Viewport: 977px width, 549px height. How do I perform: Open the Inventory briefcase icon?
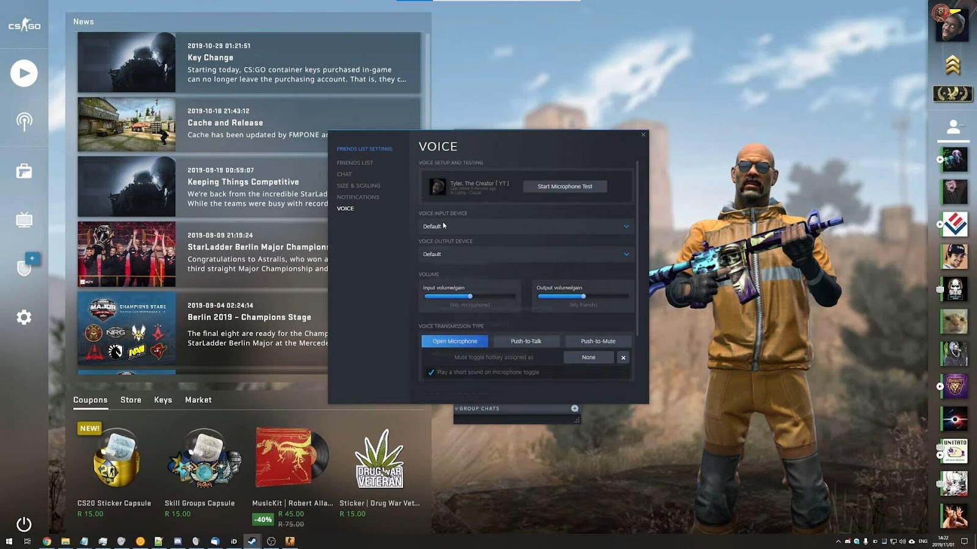point(24,171)
